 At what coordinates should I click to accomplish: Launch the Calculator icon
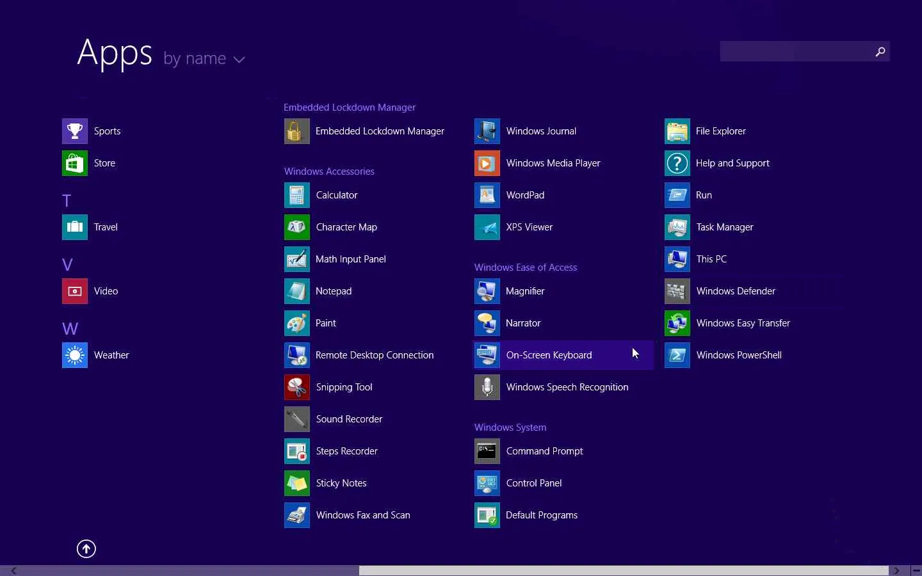[297, 195]
